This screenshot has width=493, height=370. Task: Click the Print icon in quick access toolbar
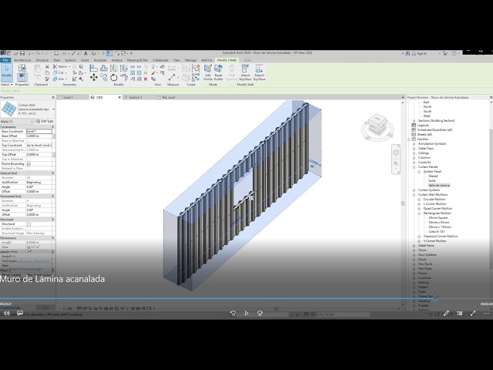point(56,53)
